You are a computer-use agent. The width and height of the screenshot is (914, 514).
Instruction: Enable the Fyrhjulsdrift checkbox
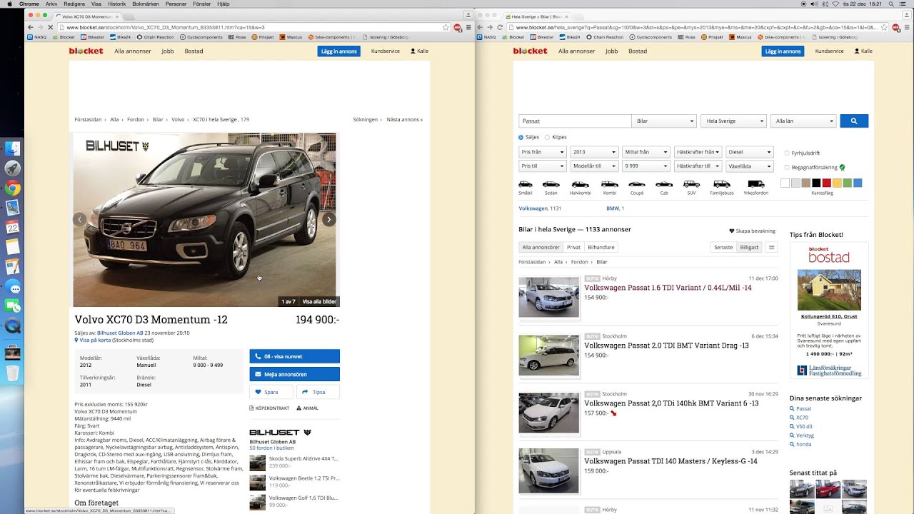click(787, 153)
